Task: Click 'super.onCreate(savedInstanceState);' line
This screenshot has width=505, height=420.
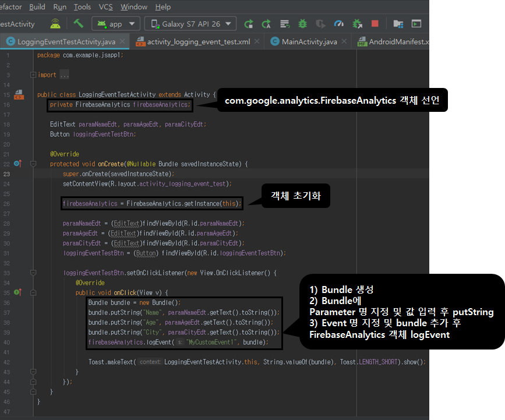Action: pos(118,174)
